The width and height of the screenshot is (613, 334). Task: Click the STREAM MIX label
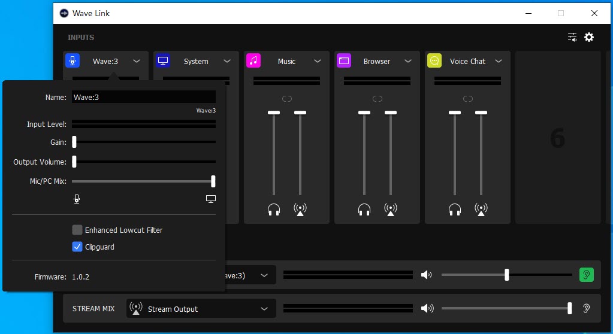pyautogui.click(x=93, y=309)
